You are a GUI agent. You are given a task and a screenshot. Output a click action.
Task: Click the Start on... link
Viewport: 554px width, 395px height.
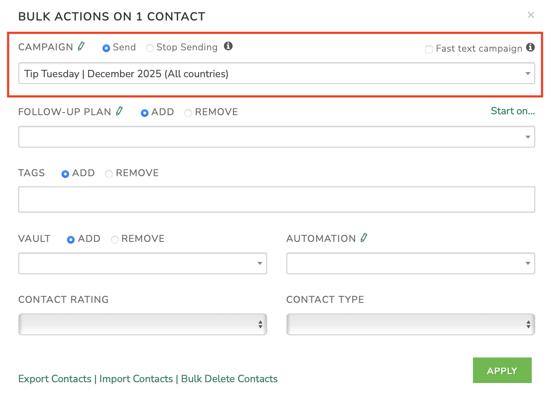(x=513, y=111)
